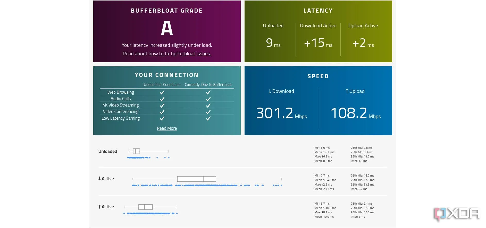Click the Download label with down arrow
The height and width of the screenshot is (228, 486).
click(x=281, y=91)
